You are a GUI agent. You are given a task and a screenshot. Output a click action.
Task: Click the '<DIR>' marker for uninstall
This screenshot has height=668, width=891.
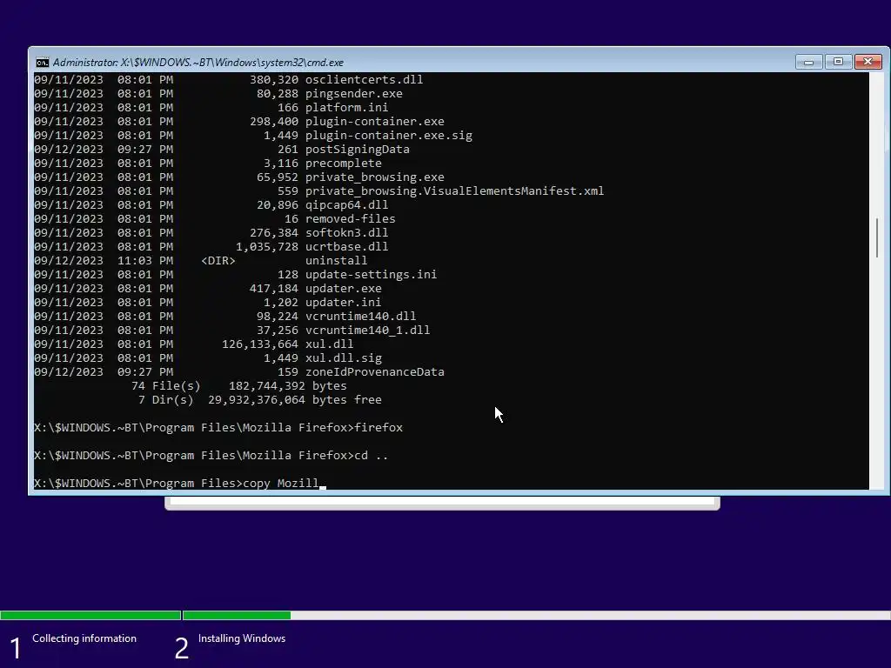pyautogui.click(x=218, y=261)
